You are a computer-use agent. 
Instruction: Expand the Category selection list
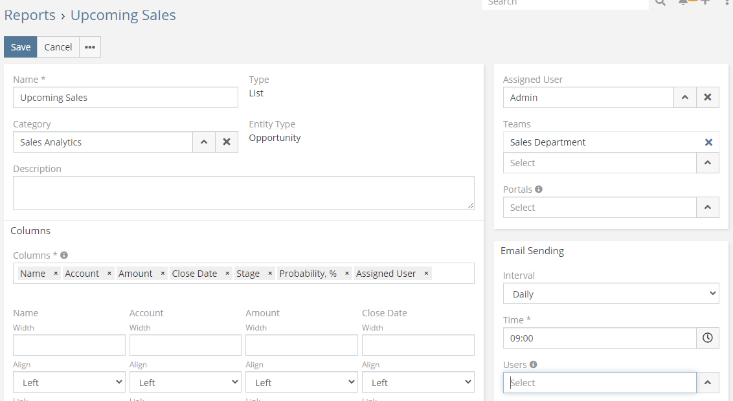tap(204, 142)
